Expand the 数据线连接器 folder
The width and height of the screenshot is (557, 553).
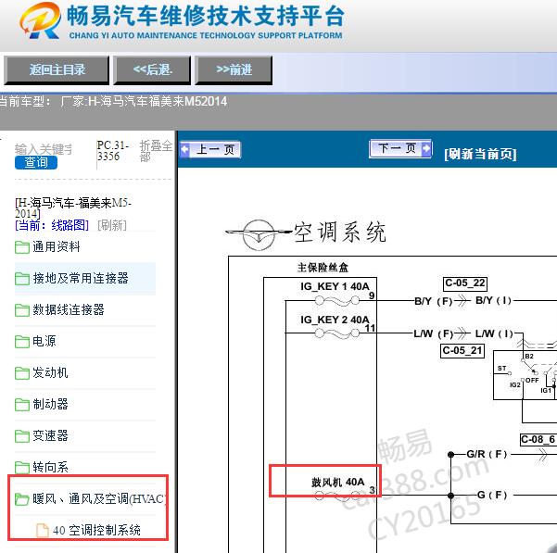(x=69, y=309)
